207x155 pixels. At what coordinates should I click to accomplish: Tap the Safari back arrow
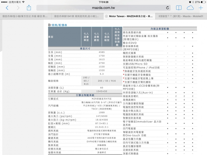[7, 8]
